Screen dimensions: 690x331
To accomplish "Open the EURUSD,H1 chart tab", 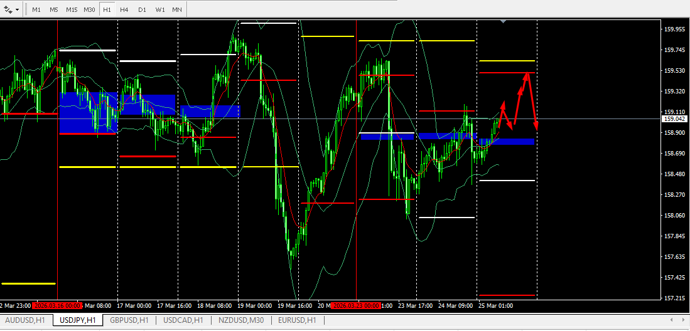I will click(297, 320).
